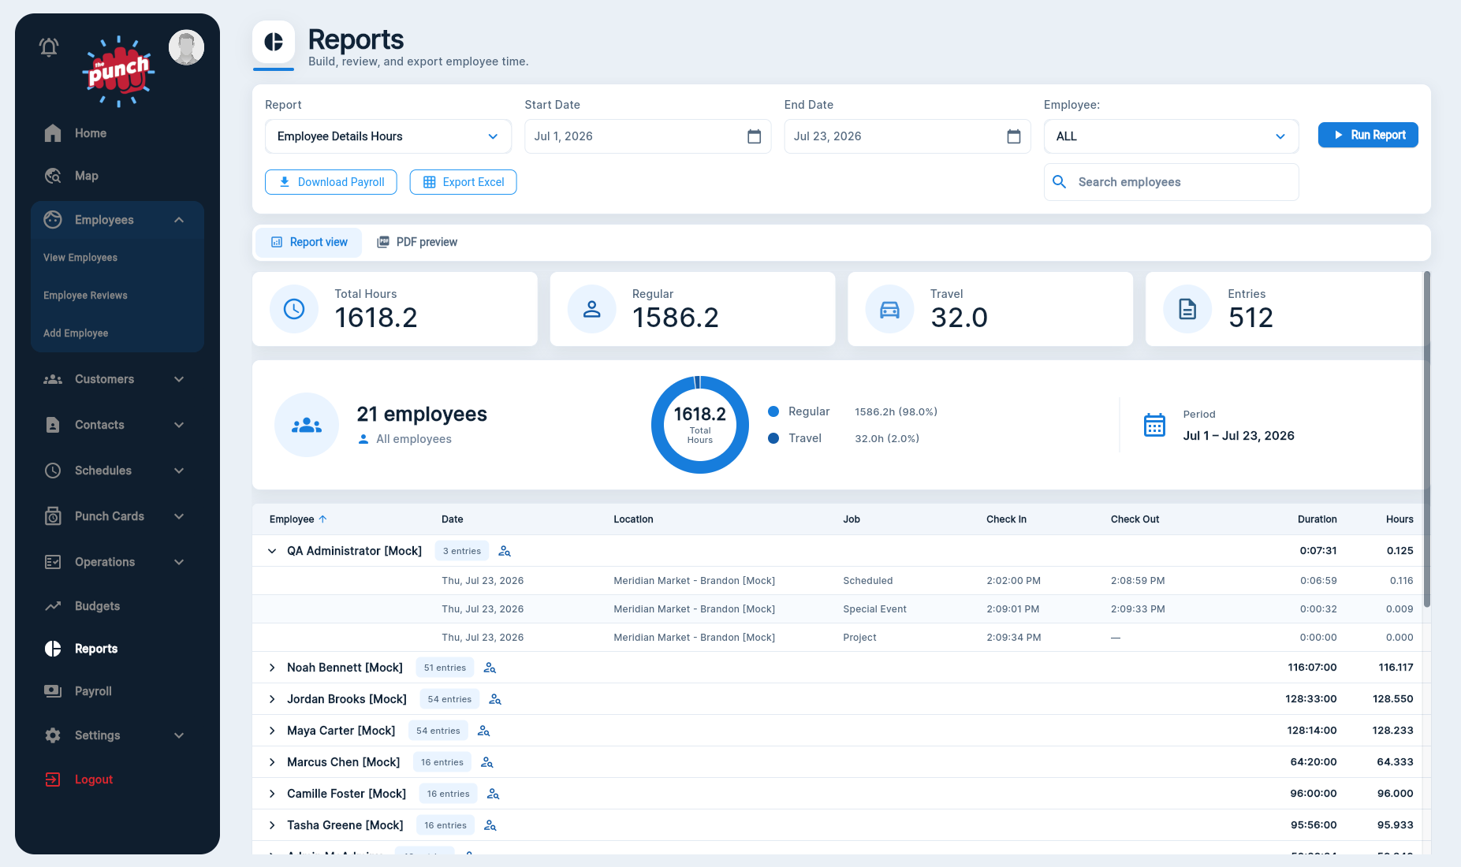
Task: Click the Regular legend color dot
Action: coord(773,411)
